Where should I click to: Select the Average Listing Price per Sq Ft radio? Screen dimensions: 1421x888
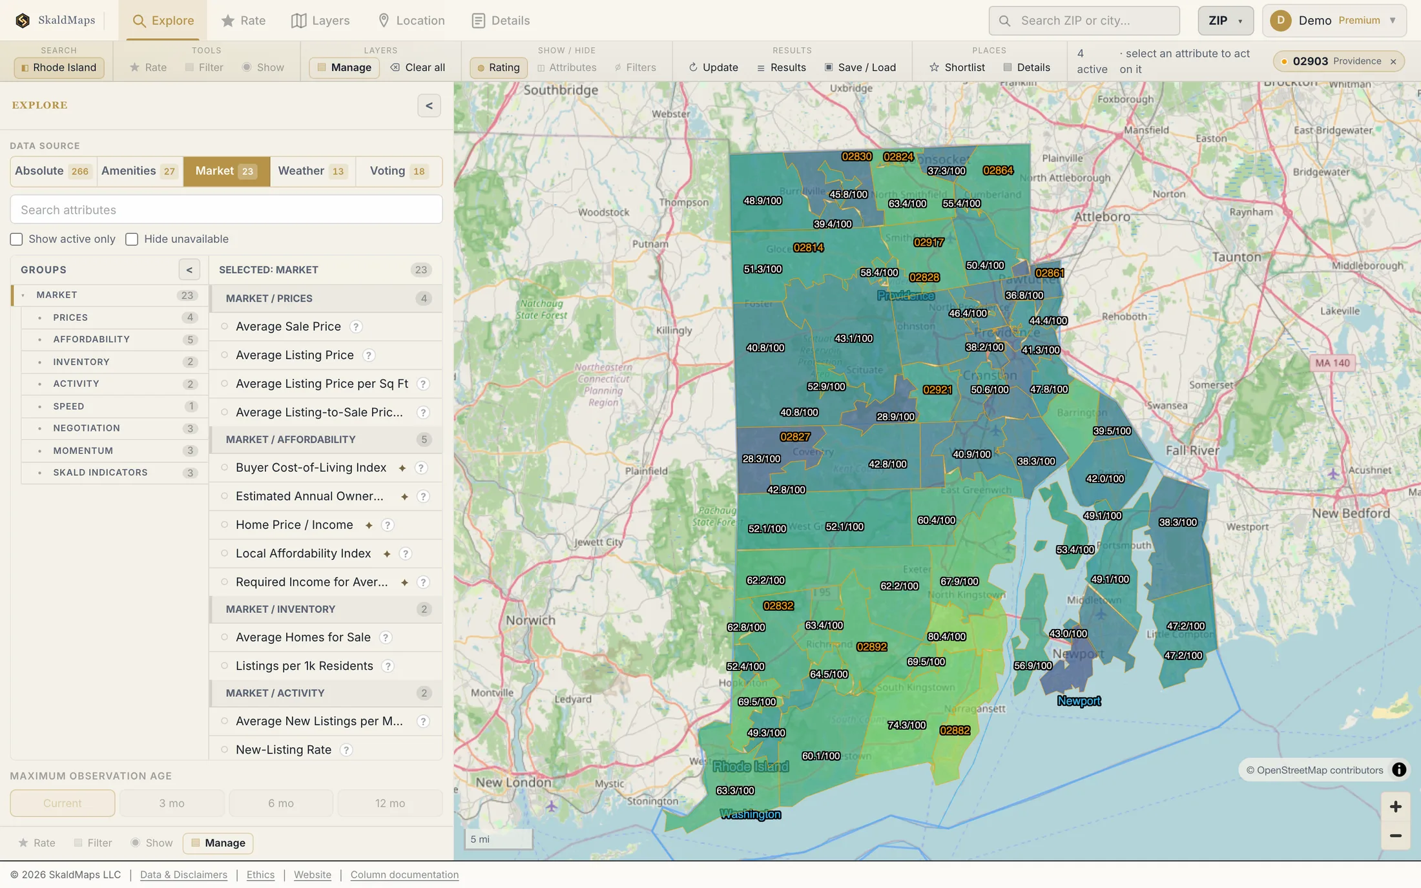(x=225, y=384)
